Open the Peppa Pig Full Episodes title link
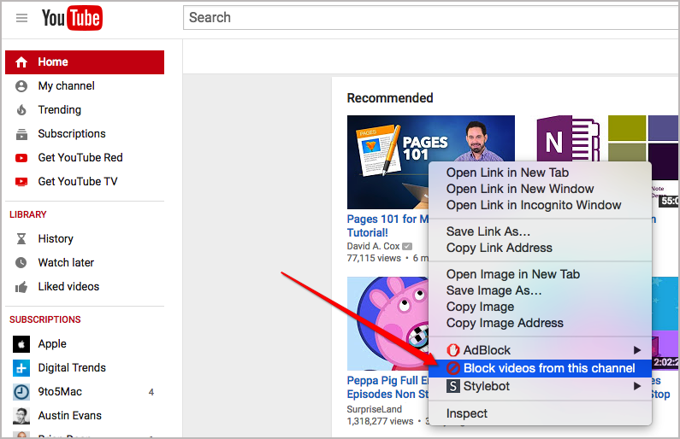 point(387,388)
